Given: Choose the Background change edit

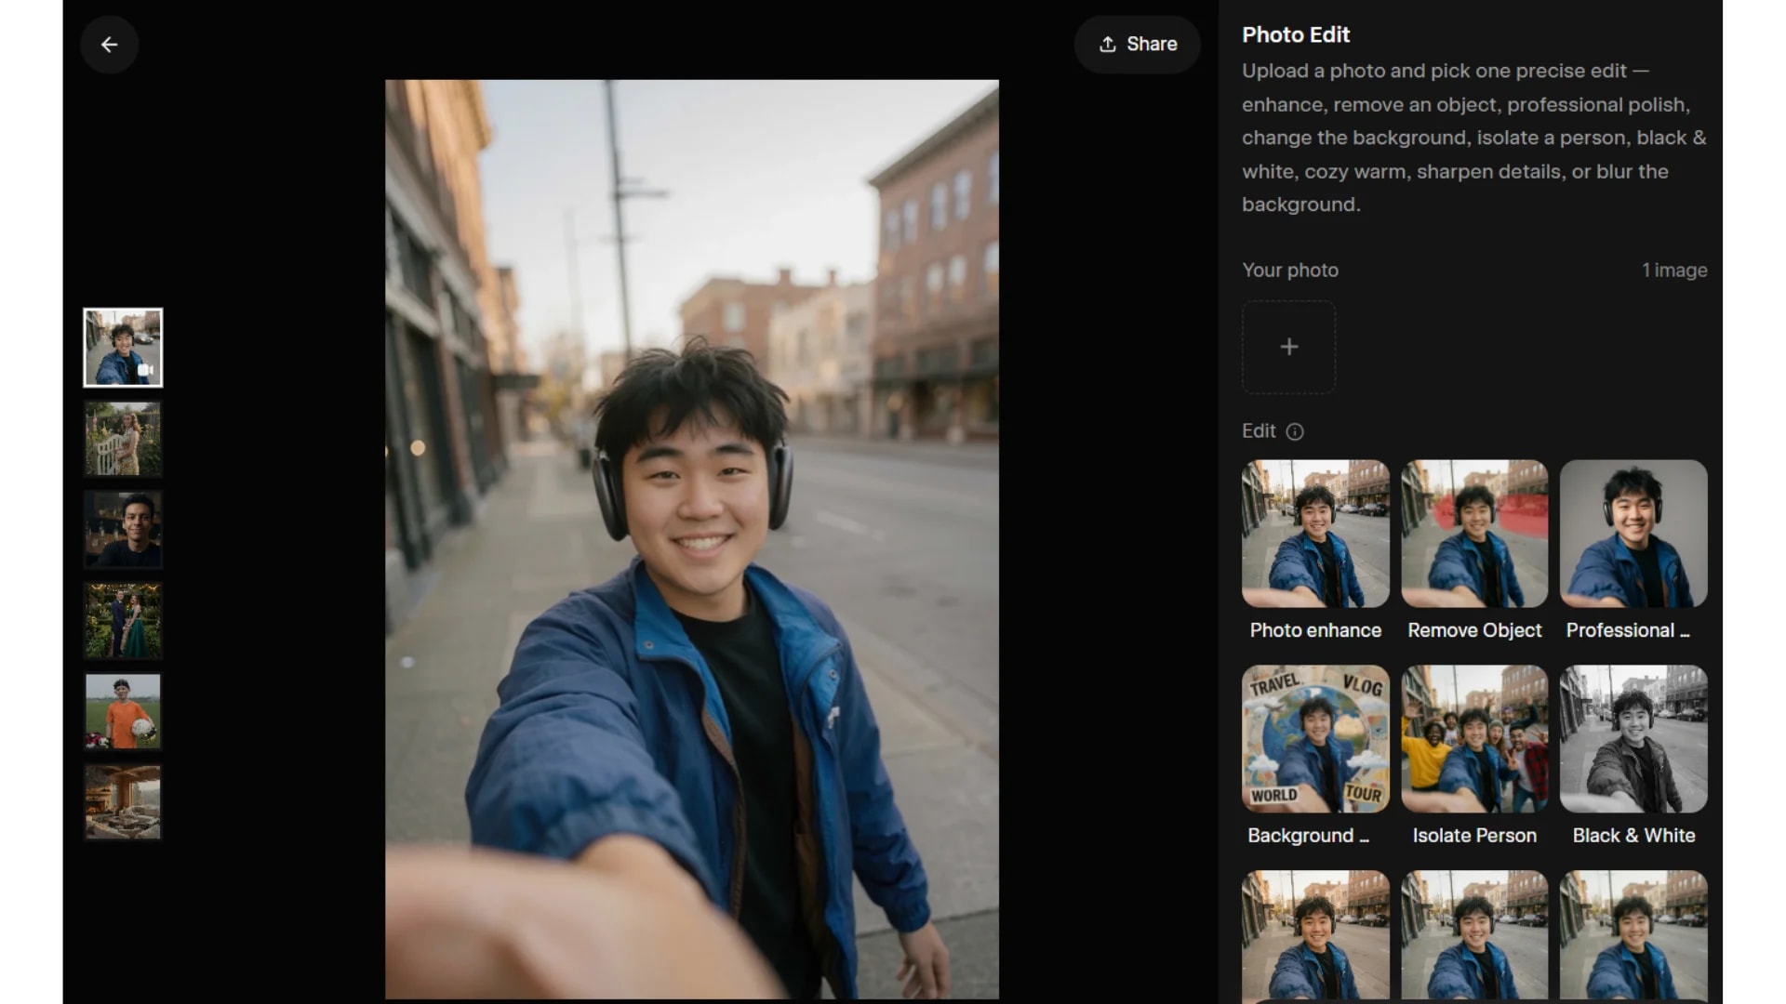Looking at the screenshot, I should pyautogui.click(x=1315, y=739).
